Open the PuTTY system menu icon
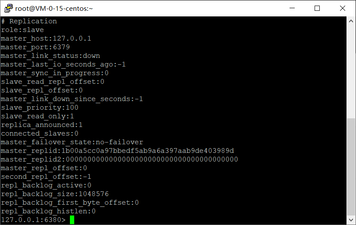 (7, 8)
